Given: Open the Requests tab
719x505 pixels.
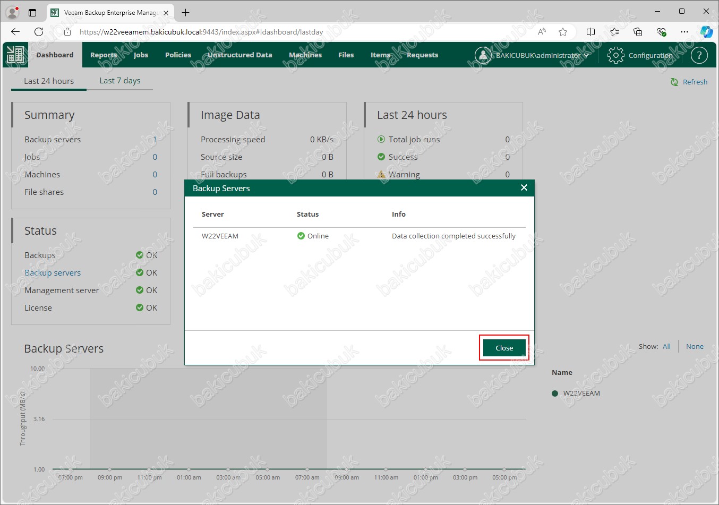Looking at the screenshot, I should click(x=422, y=55).
